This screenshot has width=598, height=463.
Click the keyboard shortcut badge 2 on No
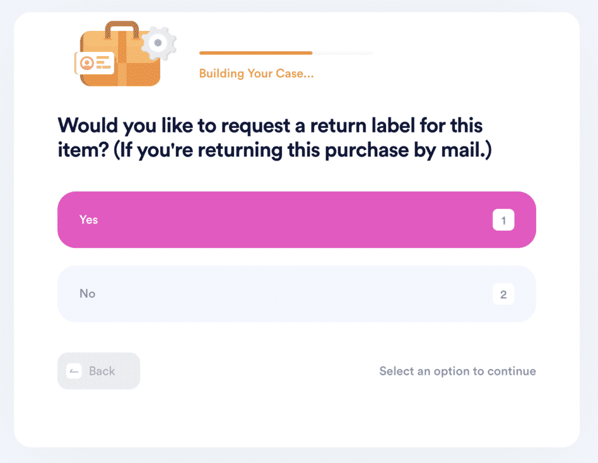pyautogui.click(x=503, y=294)
